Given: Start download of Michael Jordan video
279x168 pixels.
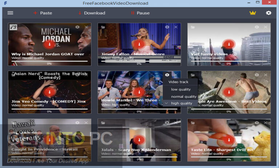Looking at the screenshot, I should [49, 44].
